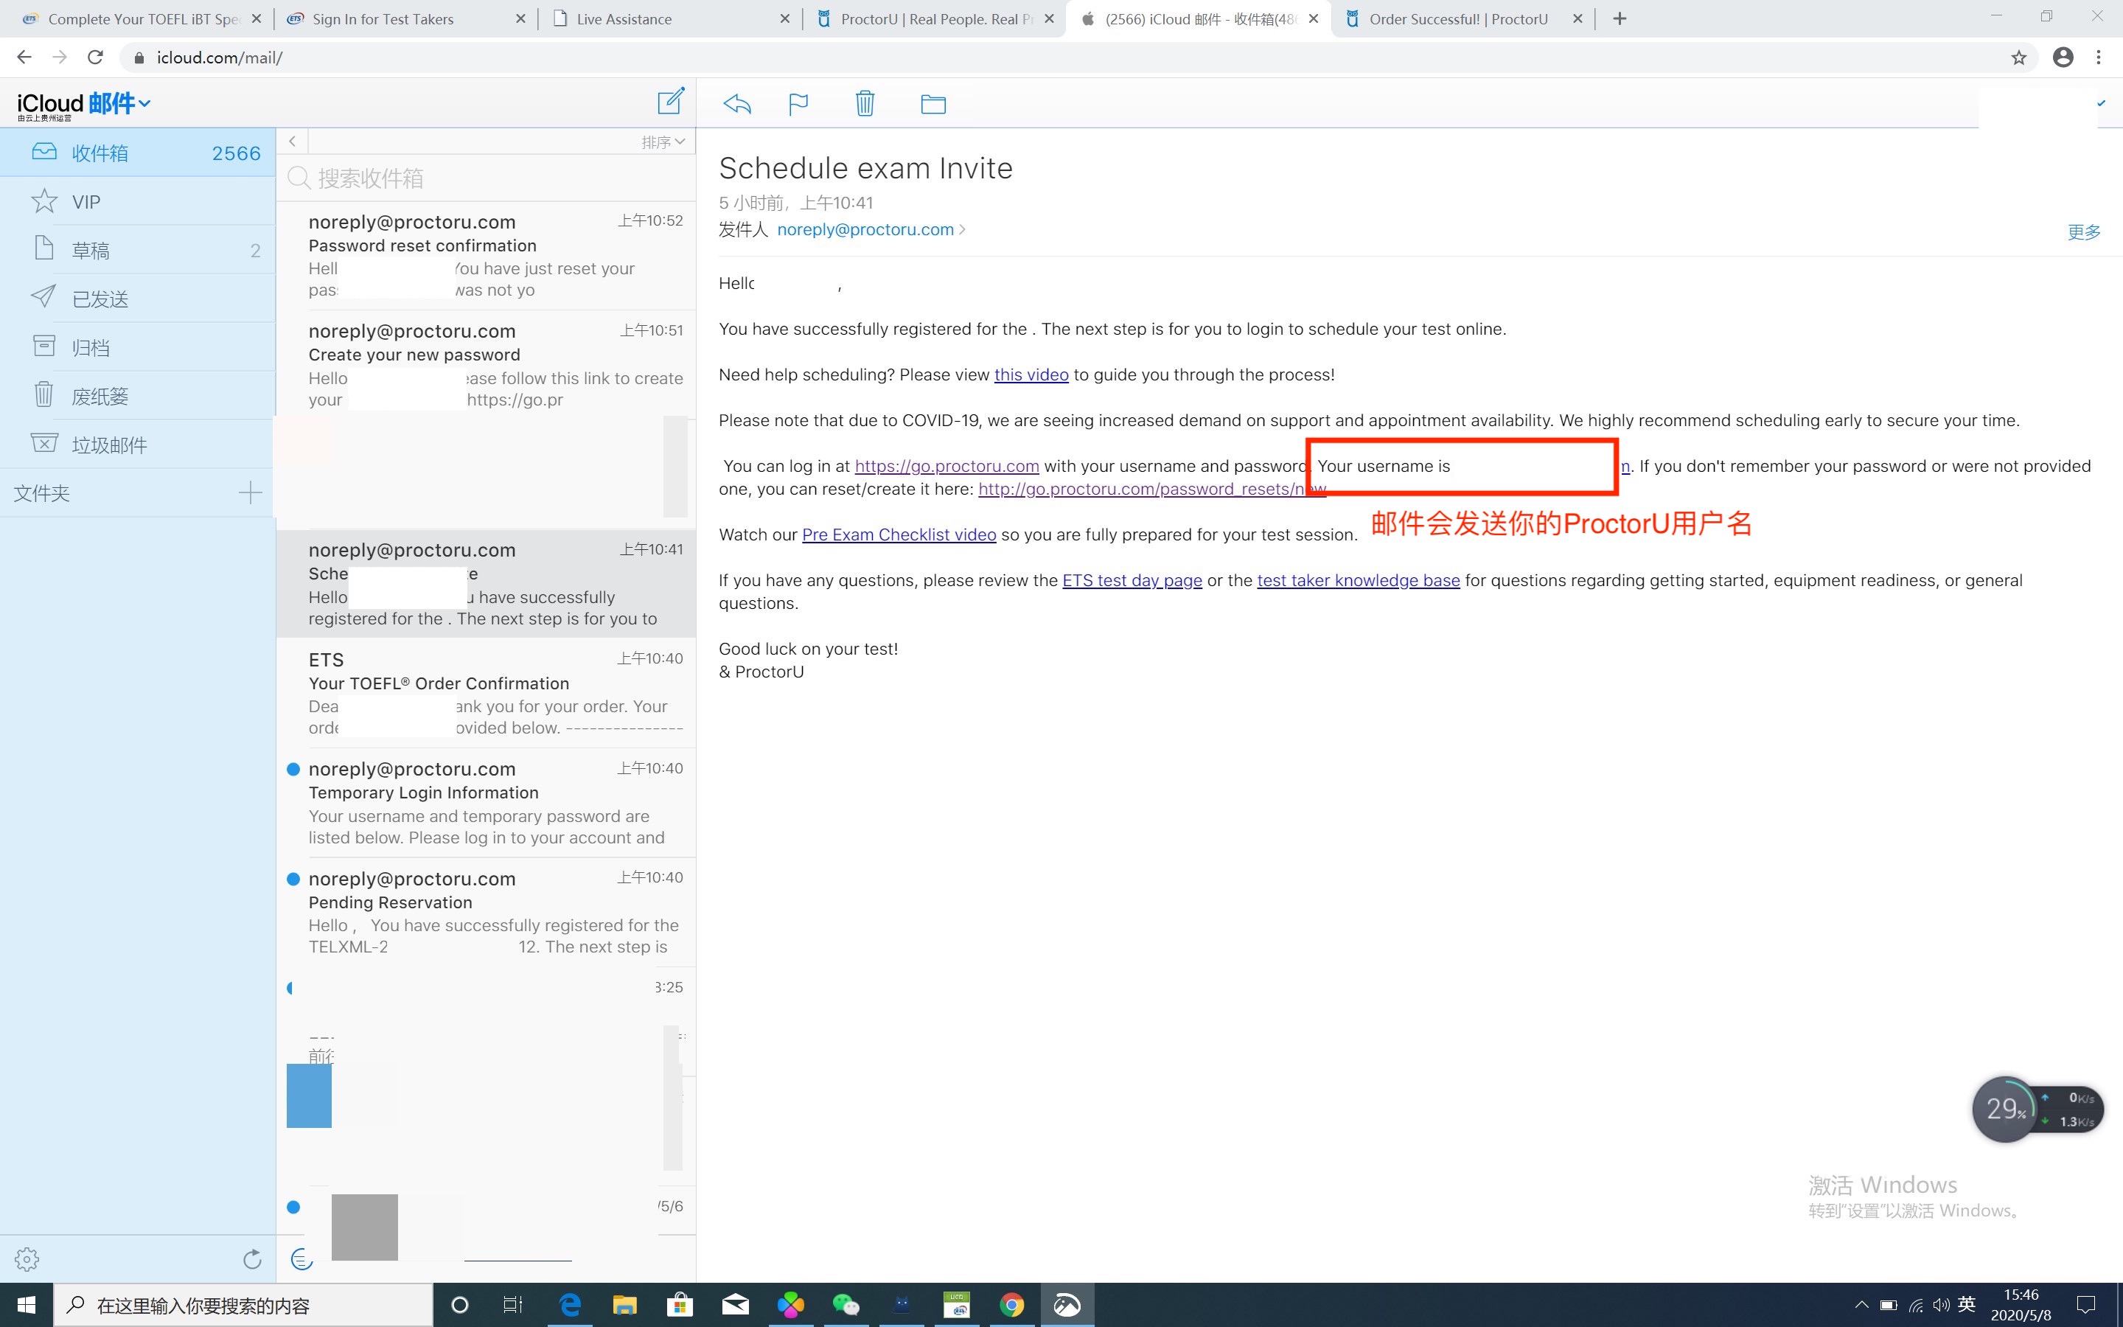Open the 已发送 sent folder
The image size is (2123, 1327).
coord(138,299)
